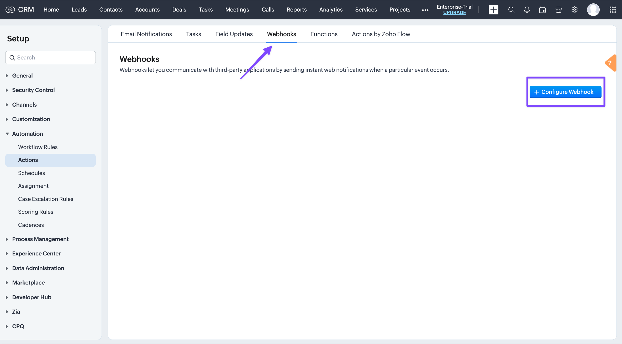
Task: Open the user profile avatar
Action: (593, 10)
